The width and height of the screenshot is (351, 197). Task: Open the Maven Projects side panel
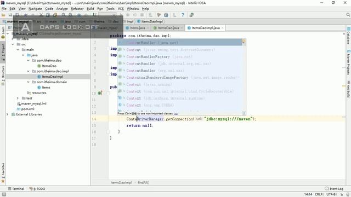[349, 62]
